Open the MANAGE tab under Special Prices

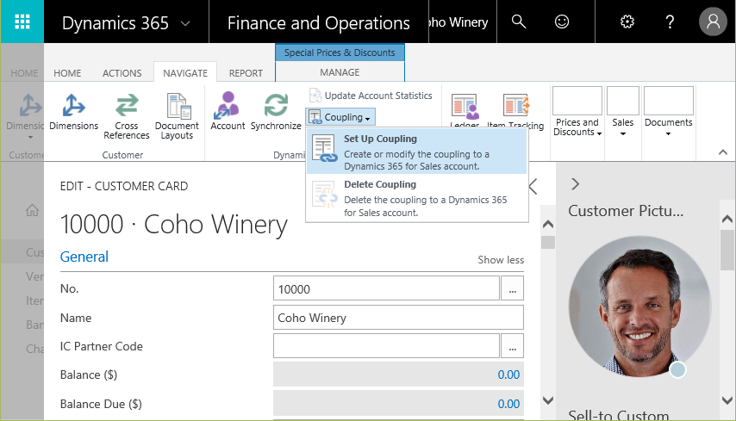click(340, 72)
